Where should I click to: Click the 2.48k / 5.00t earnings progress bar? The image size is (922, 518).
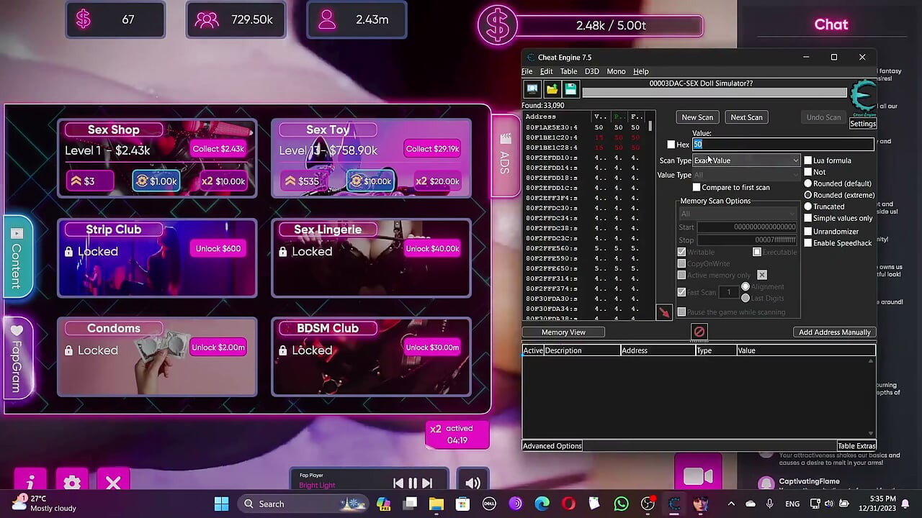point(611,25)
